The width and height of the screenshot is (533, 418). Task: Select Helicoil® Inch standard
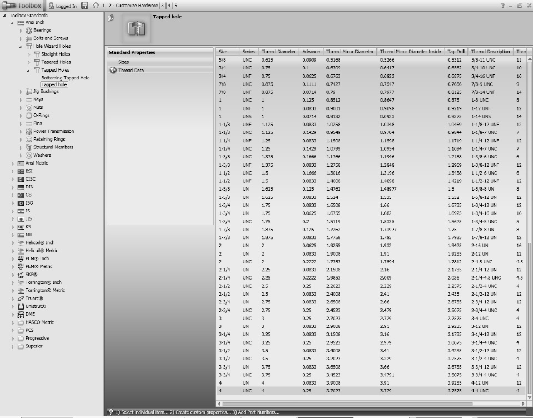pyautogui.click(x=40, y=243)
